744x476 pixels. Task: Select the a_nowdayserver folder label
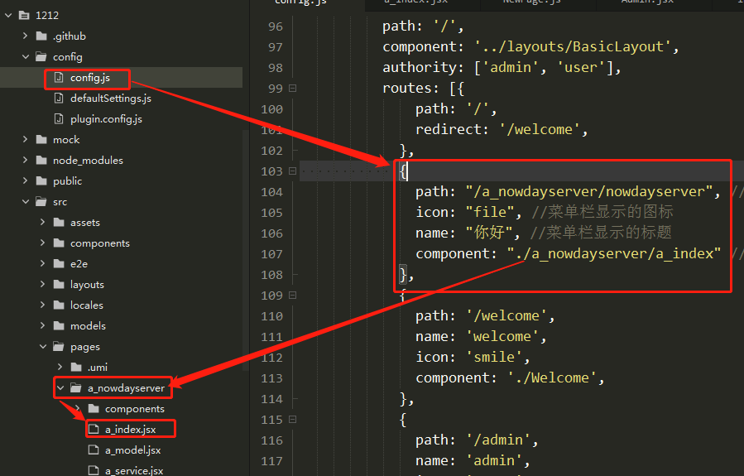[127, 388]
